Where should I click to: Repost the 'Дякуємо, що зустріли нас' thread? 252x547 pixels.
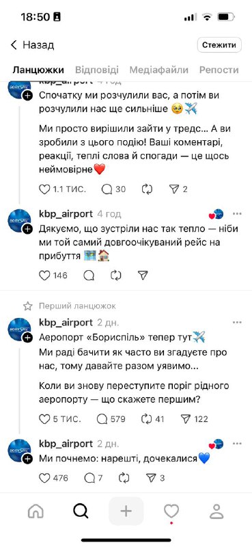pos(115,276)
